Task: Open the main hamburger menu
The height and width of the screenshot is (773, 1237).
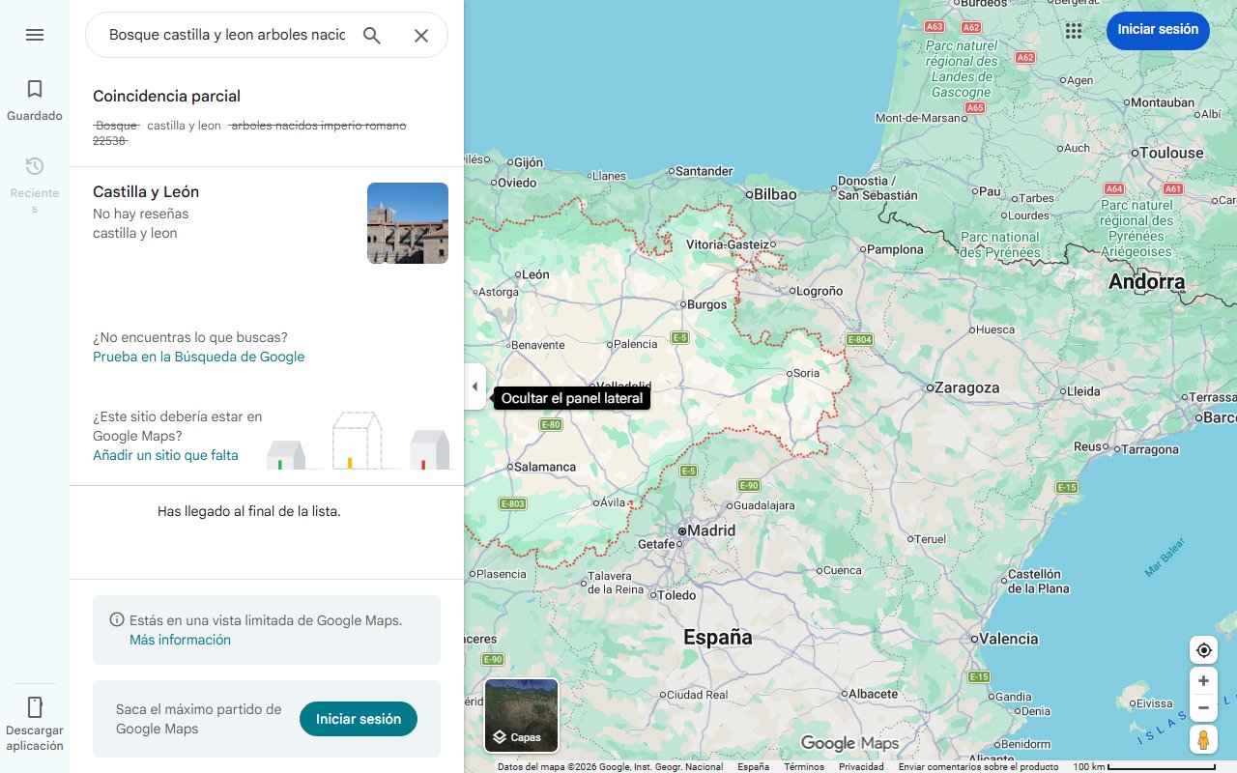Action: (x=35, y=34)
